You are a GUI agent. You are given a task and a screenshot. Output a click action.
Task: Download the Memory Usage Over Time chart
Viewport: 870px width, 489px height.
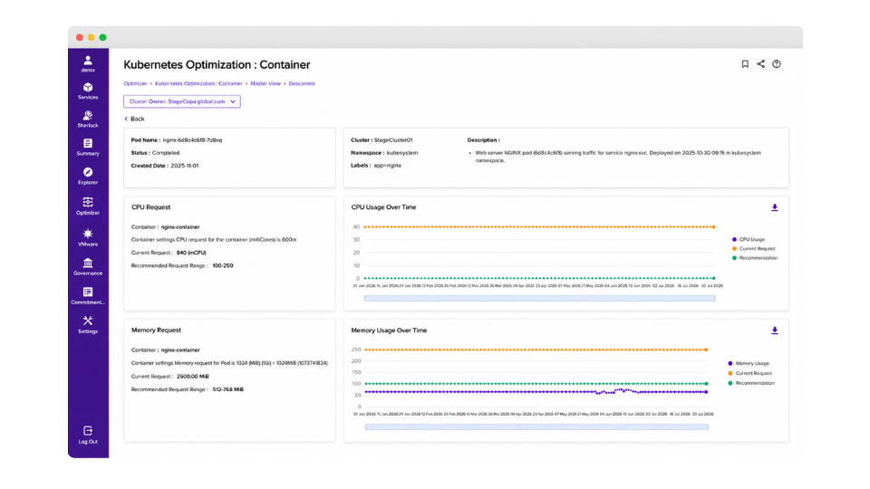[775, 331]
